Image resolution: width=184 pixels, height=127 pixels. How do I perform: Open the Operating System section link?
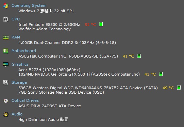(x=29, y=5)
